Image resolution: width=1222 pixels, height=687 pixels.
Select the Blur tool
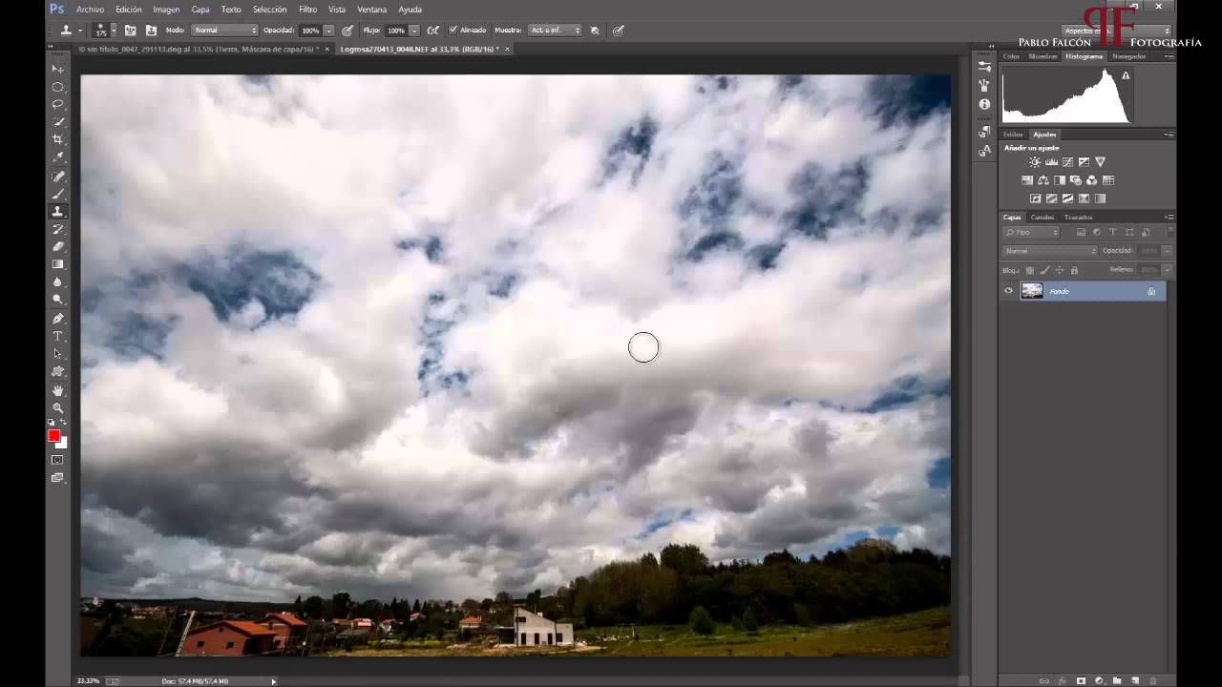(x=58, y=282)
